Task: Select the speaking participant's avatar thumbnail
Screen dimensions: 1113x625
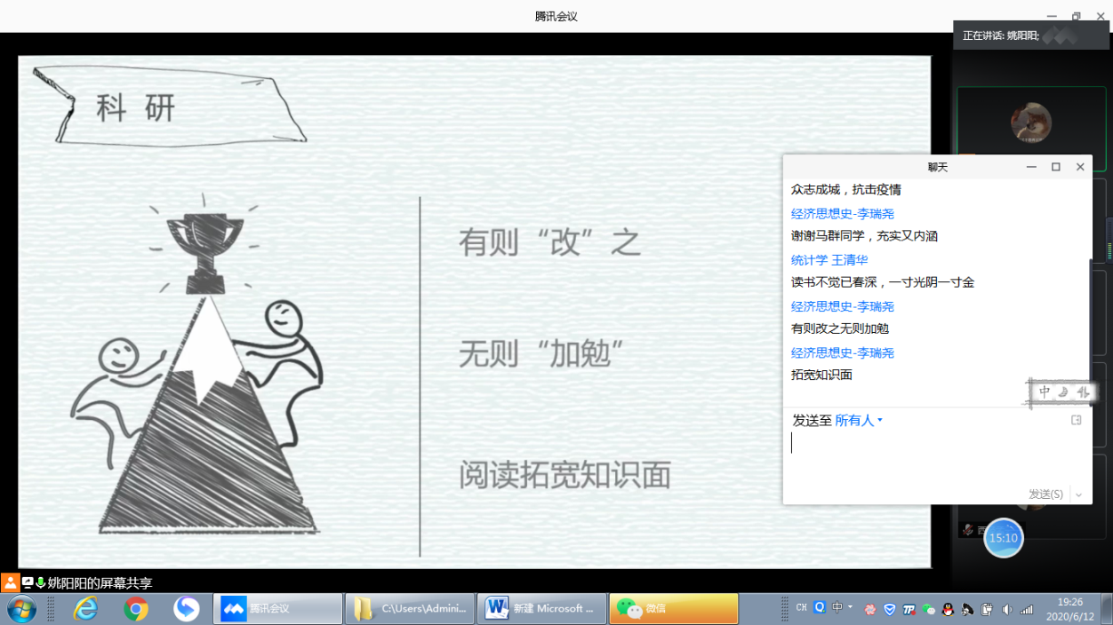Action: tap(1030, 124)
